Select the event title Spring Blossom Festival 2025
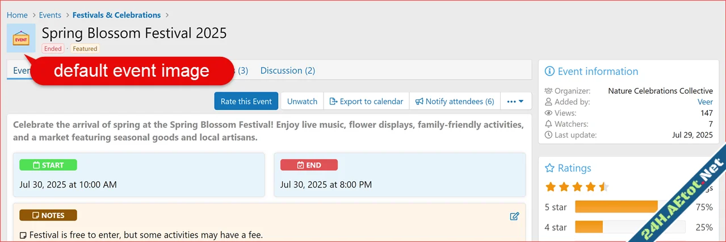The height and width of the screenshot is (242, 726). click(134, 33)
